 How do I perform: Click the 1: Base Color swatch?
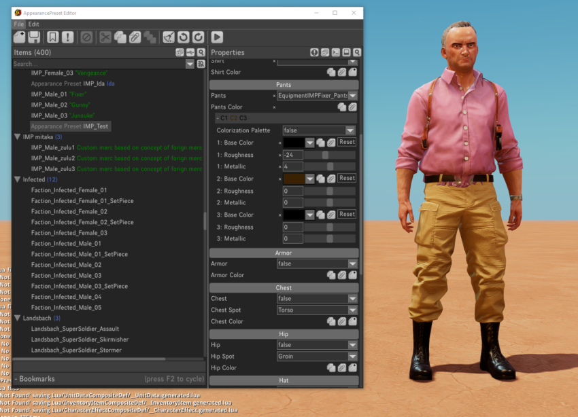click(295, 143)
